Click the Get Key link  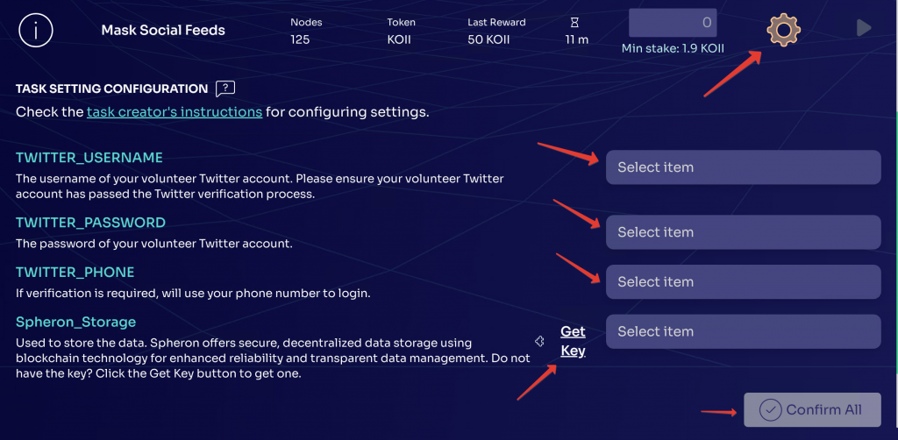pyautogui.click(x=573, y=341)
